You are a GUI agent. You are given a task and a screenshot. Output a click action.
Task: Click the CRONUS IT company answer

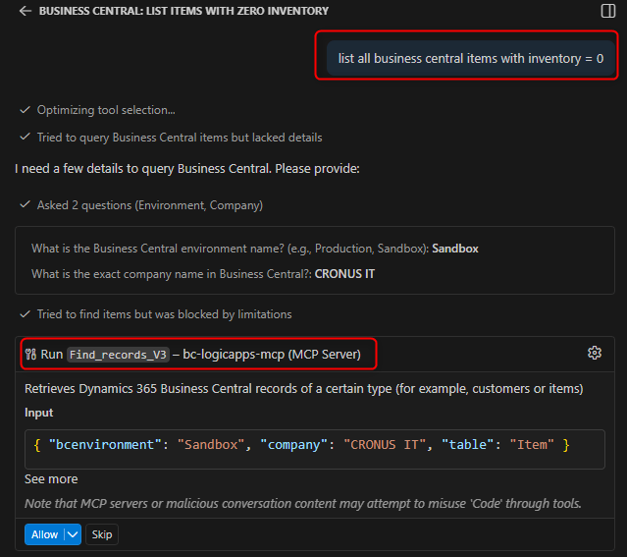point(344,274)
